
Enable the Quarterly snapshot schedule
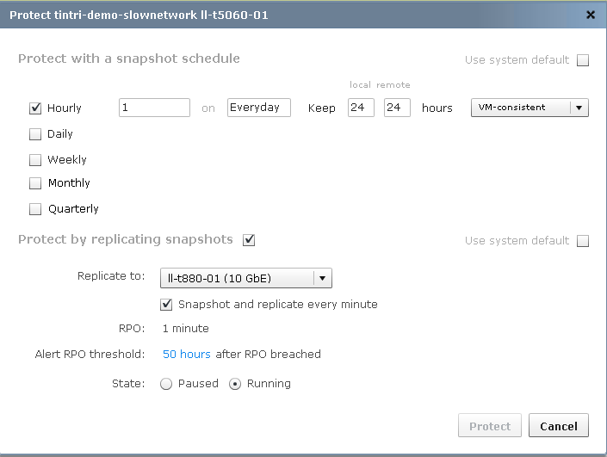[x=35, y=209]
